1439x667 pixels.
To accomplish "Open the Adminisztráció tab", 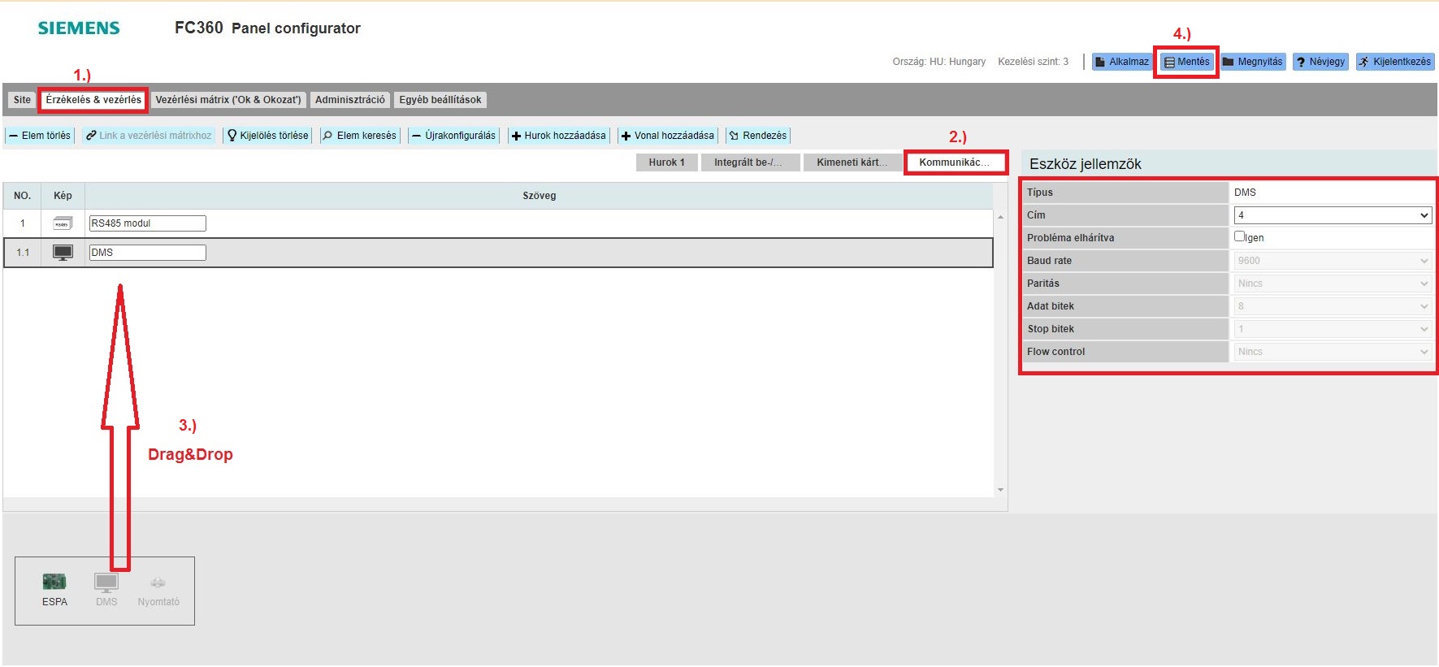I will coord(350,100).
